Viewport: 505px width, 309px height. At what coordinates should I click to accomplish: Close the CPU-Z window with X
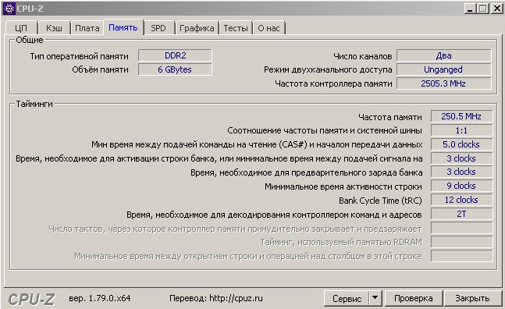coord(497,9)
